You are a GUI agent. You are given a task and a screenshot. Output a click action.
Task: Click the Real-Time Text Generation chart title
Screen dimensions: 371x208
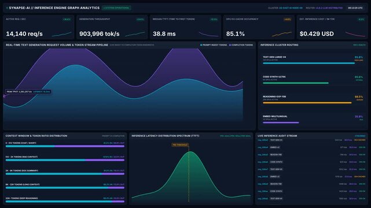(x=57, y=45)
